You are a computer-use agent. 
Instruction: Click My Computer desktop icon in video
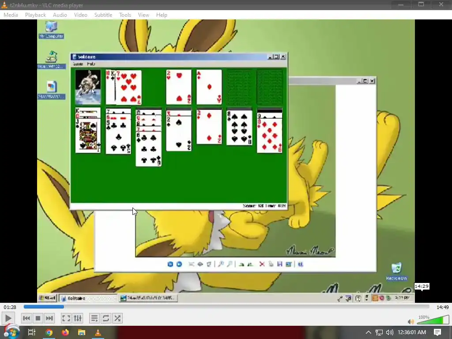coord(51,30)
